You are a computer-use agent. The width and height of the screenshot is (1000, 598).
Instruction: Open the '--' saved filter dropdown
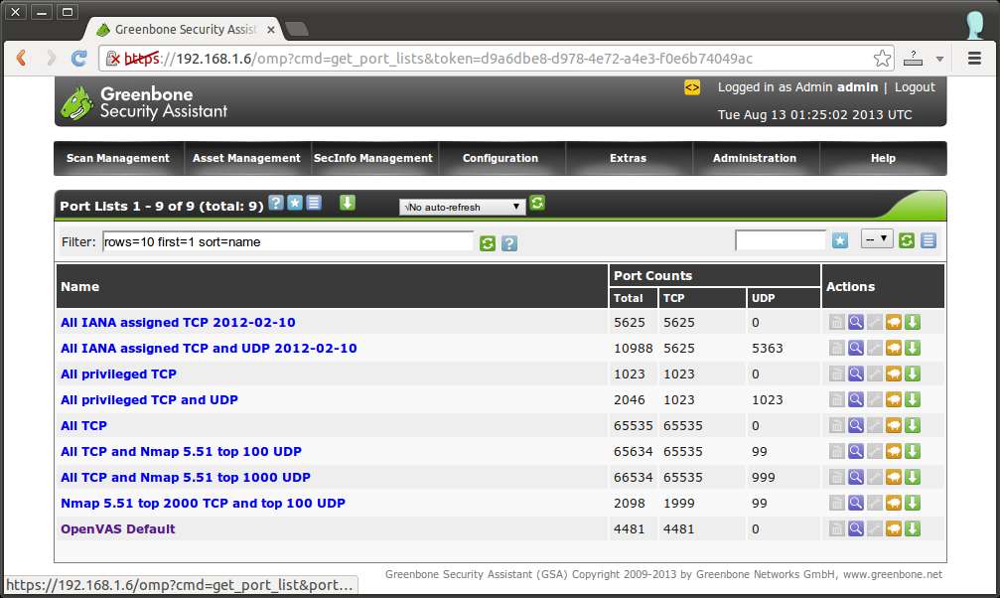[877, 239]
